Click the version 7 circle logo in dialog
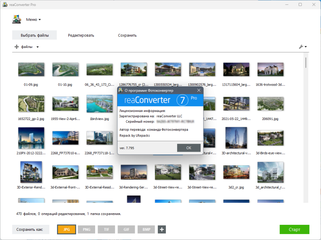 (182, 100)
